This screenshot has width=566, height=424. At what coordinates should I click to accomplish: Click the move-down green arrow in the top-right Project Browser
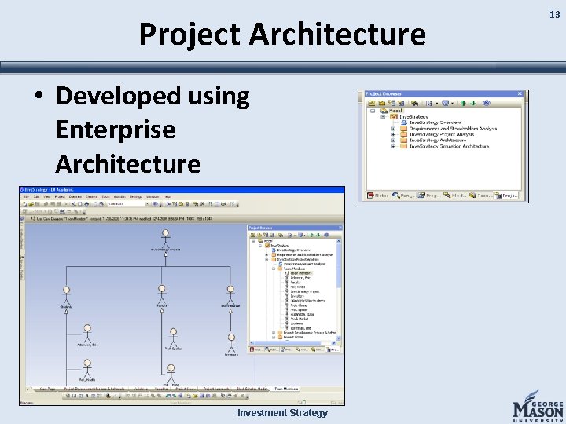tap(473, 103)
